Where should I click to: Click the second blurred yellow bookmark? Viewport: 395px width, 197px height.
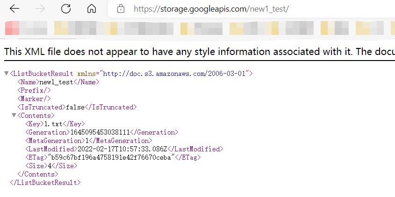tap(201, 28)
